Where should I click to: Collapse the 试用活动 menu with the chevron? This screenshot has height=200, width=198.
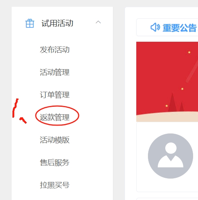[x=98, y=22]
